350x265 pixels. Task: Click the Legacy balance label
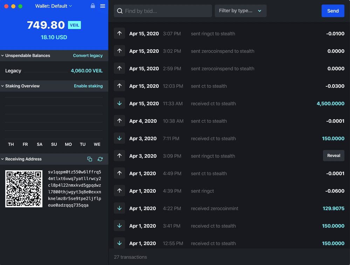[x=13, y=71]
